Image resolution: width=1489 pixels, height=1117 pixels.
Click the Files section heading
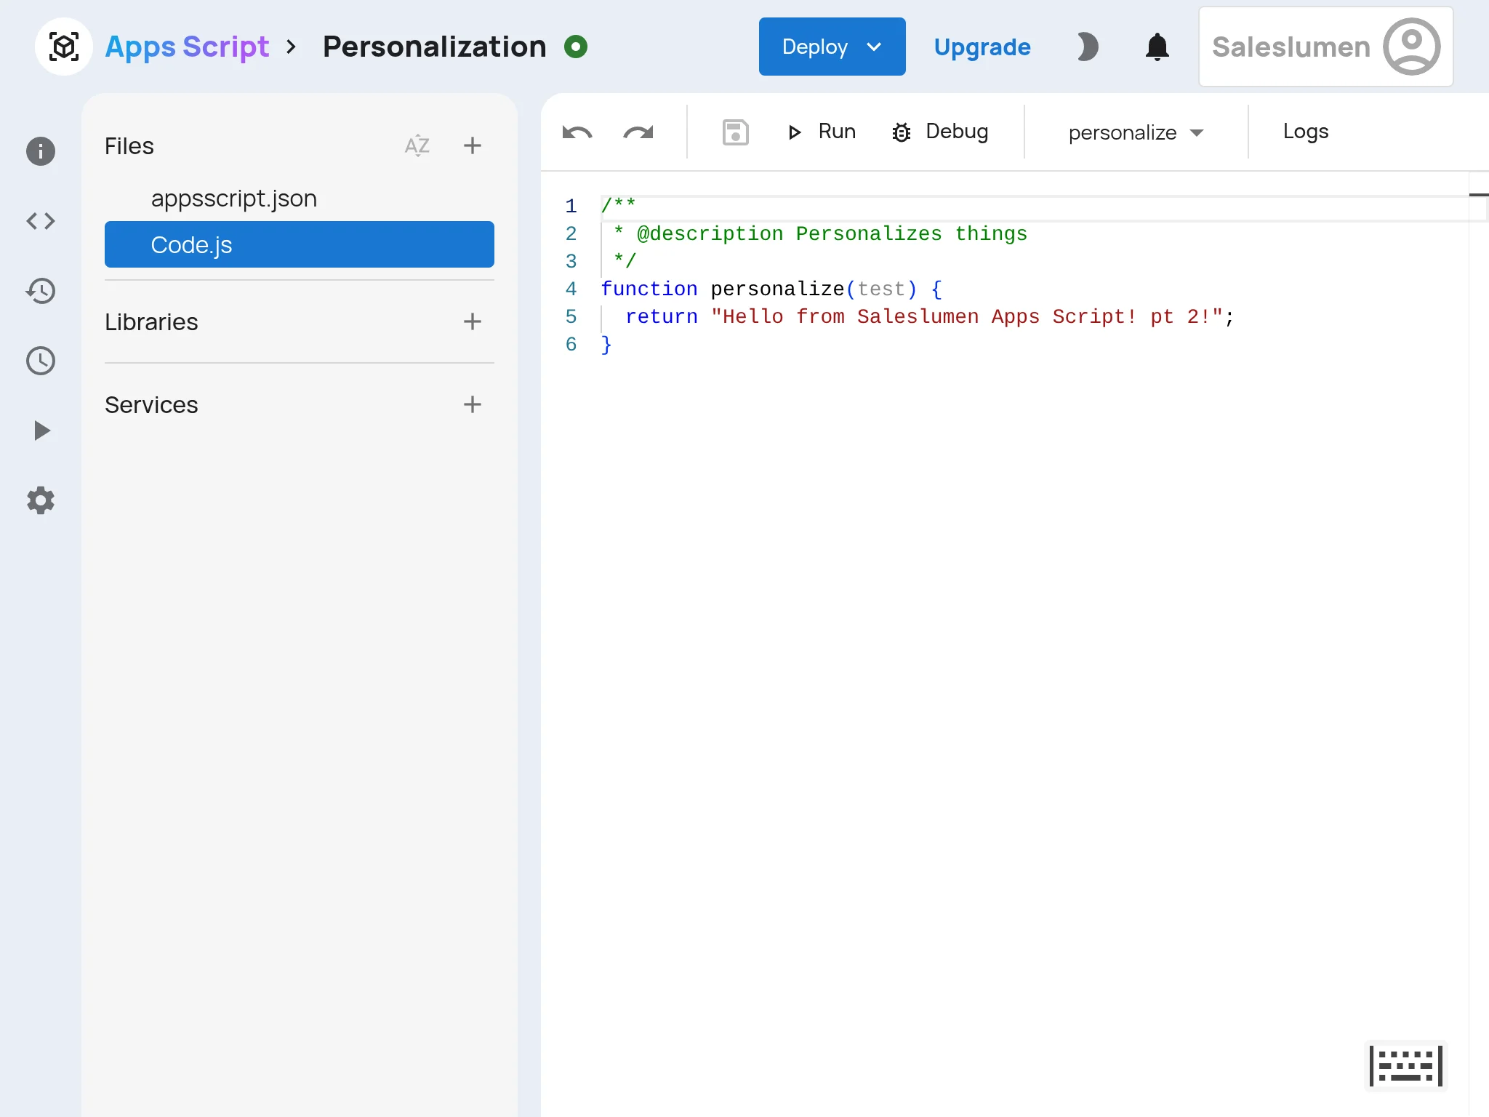click(x=129, y=146)
